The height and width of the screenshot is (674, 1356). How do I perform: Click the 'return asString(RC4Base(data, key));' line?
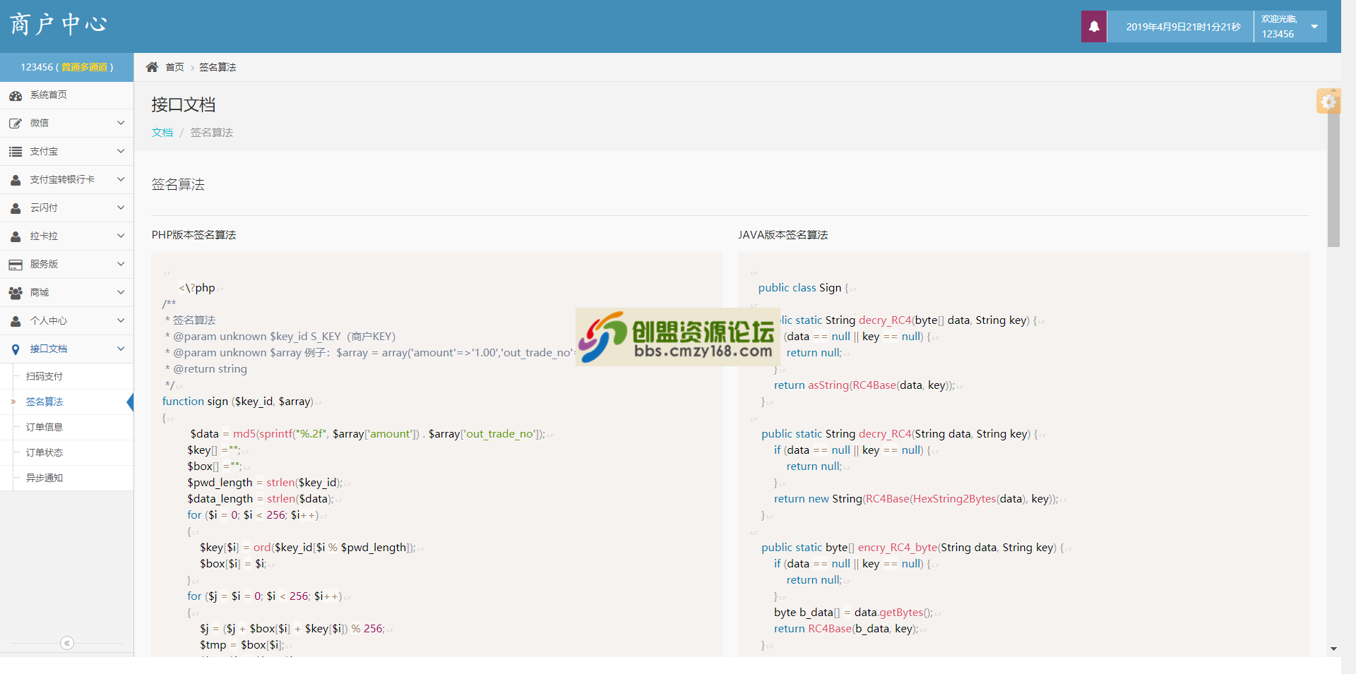[x=864, y=385]
